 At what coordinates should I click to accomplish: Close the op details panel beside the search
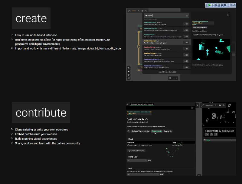(228, 15)
